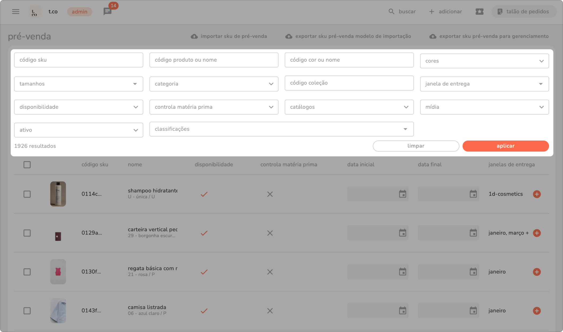Viewport: 563px width, 332px height.
Task: Open the regata básica product thumbnail
Action: [x=58, y=272]
